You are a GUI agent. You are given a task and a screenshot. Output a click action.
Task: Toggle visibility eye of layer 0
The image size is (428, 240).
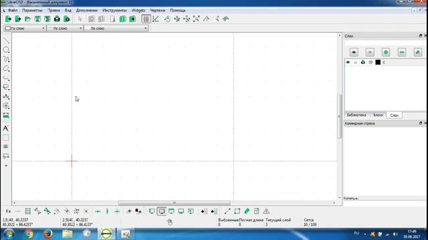point(348,62)
